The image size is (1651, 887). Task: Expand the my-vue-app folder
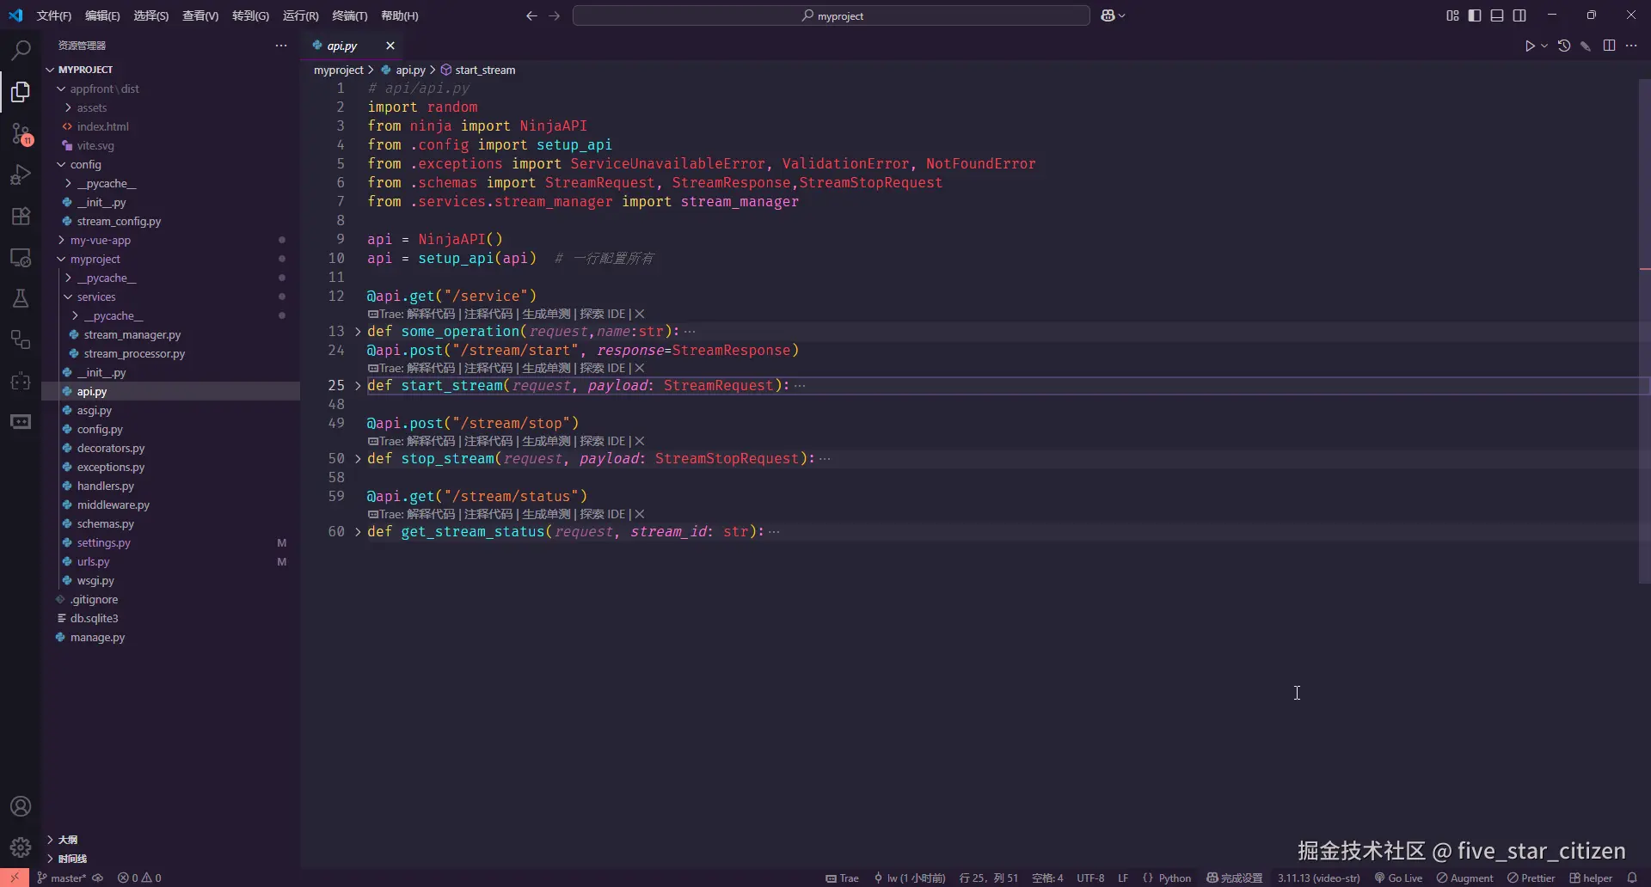click(100, 241)
